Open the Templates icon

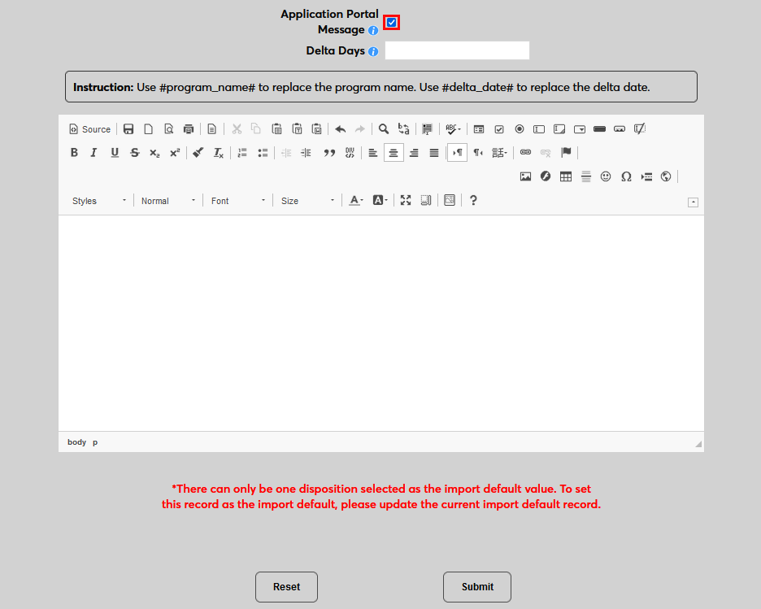click(x=211, y=129)
